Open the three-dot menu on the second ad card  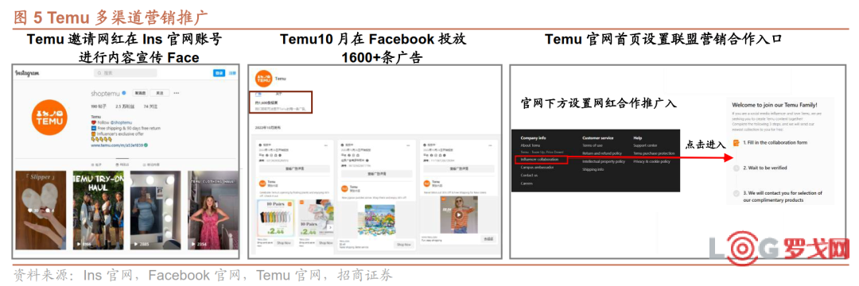click(407, 145)
